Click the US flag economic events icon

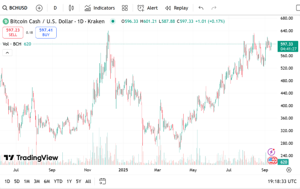(272, 160)
